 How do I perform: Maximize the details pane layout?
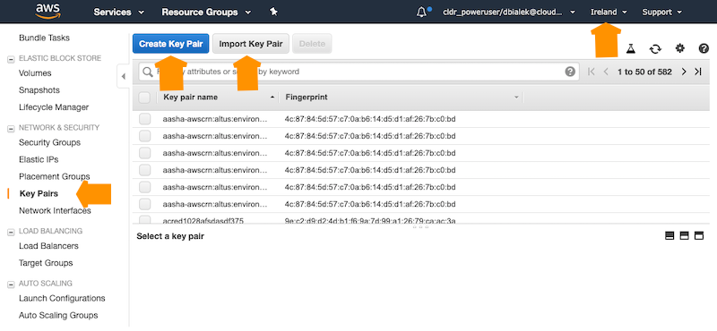pos(699,236)
